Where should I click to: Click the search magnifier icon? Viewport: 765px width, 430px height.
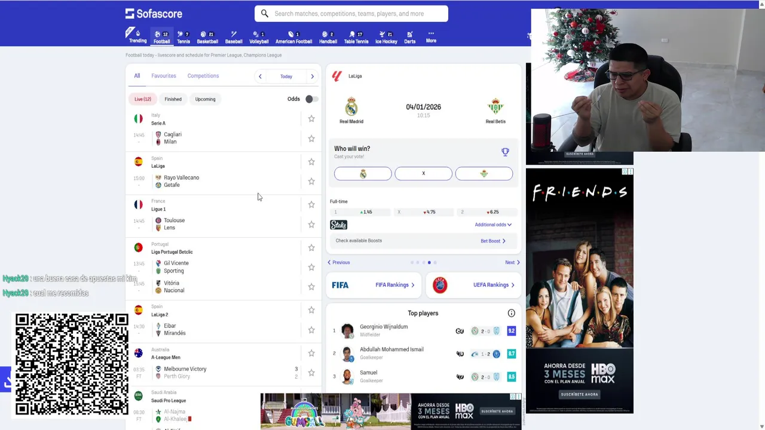pos(265,14)
